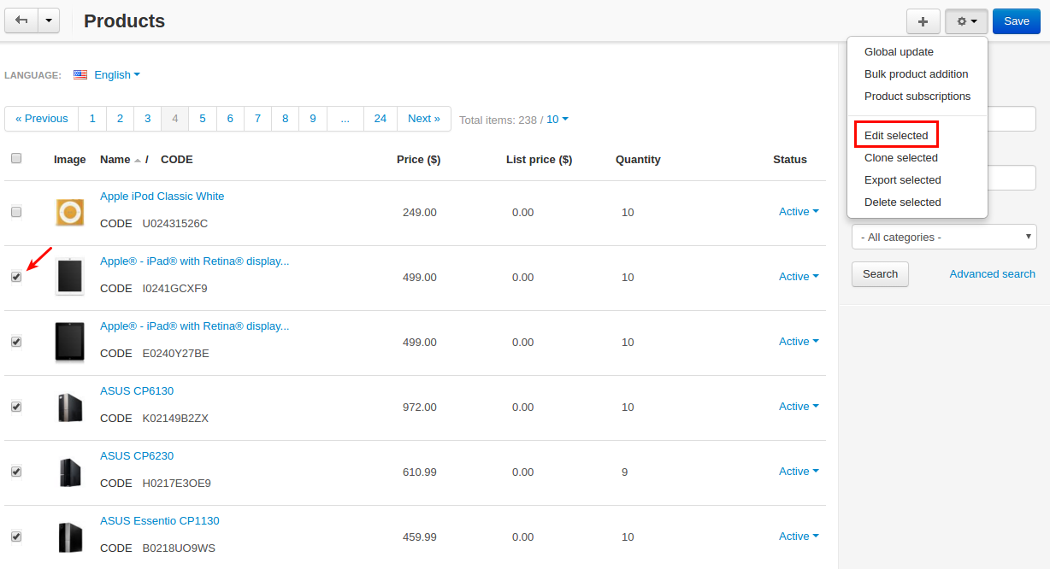Viewport: 1050px width, 569px height.
Task: Sort by Status column header
Action: tap(790, 159)
